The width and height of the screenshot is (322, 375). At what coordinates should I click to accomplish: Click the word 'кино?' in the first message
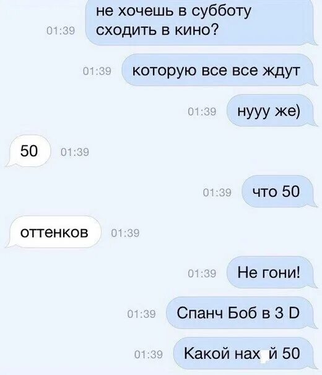point(196,30)
